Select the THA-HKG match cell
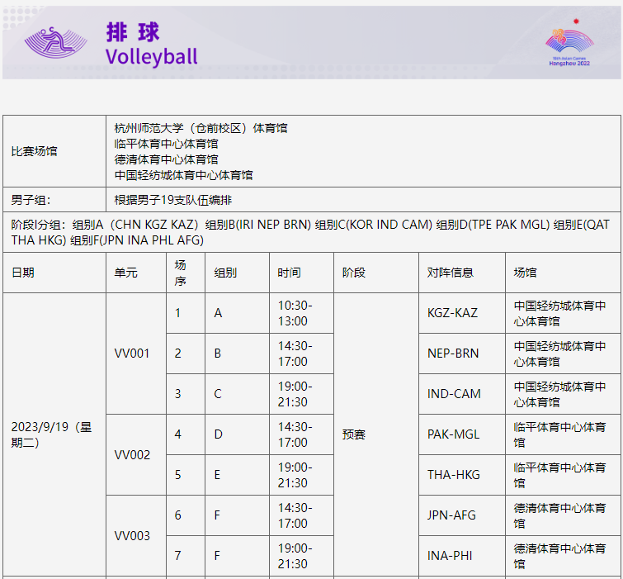The width and height of the screenshot is (623, 579). point(453,475)
